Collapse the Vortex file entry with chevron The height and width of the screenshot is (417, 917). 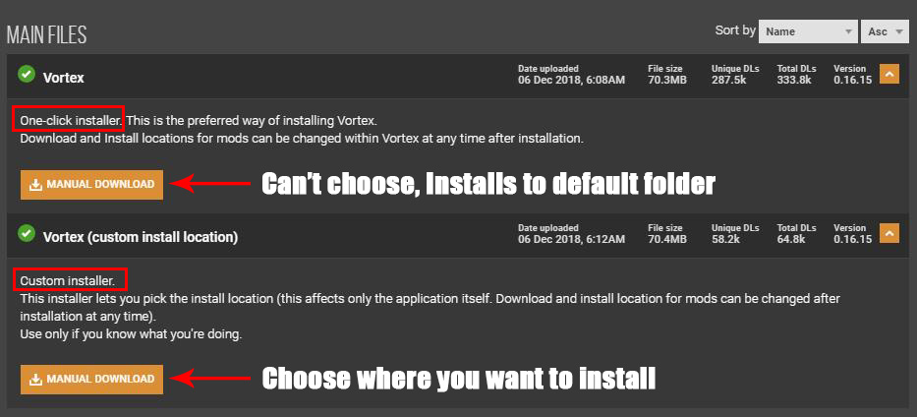(888, 75)
